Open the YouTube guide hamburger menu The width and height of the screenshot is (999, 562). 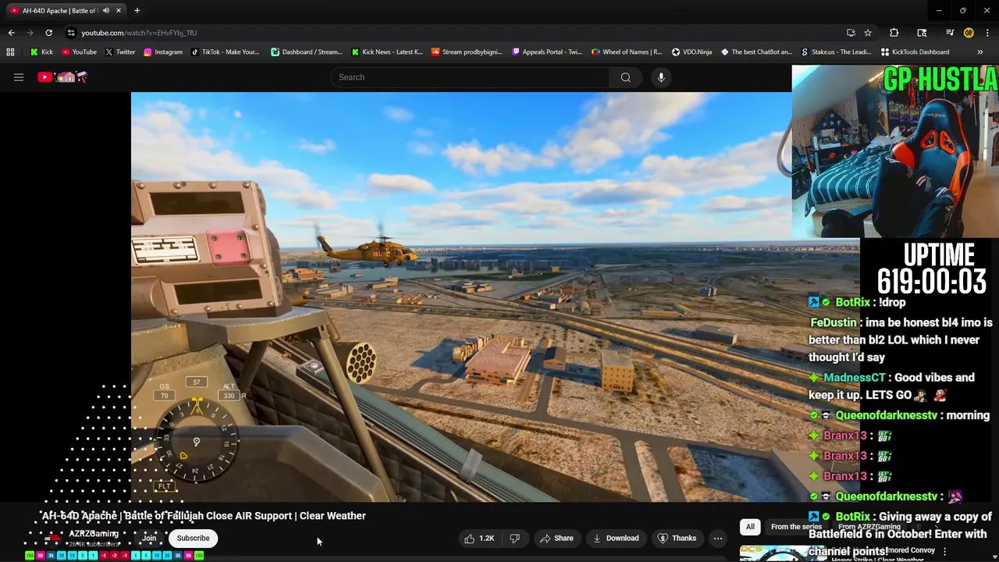coord(19,77)
